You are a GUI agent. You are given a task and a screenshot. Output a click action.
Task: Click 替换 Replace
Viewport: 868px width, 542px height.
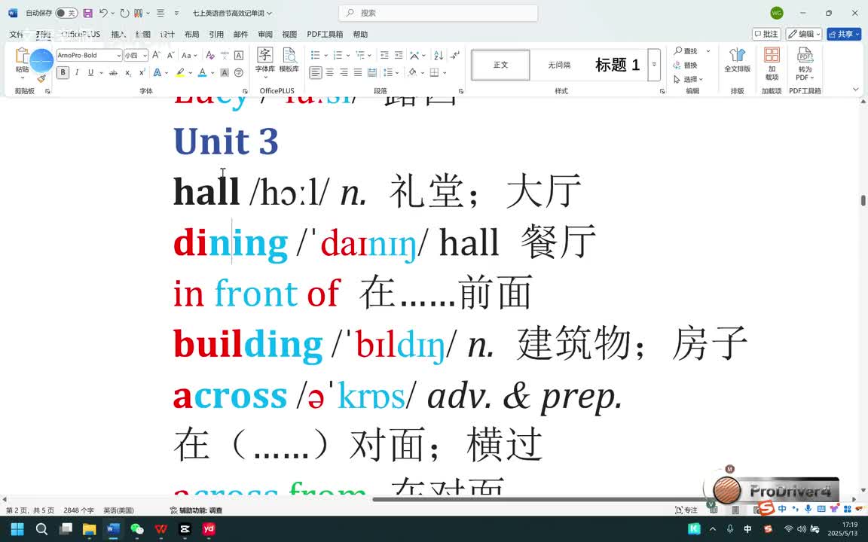click(x=686, y=65)
